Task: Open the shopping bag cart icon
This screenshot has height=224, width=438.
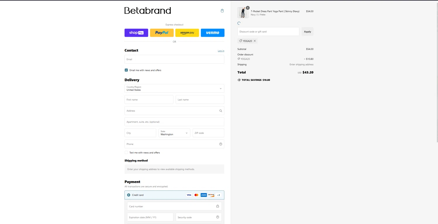Action: (x=222, y=11)
